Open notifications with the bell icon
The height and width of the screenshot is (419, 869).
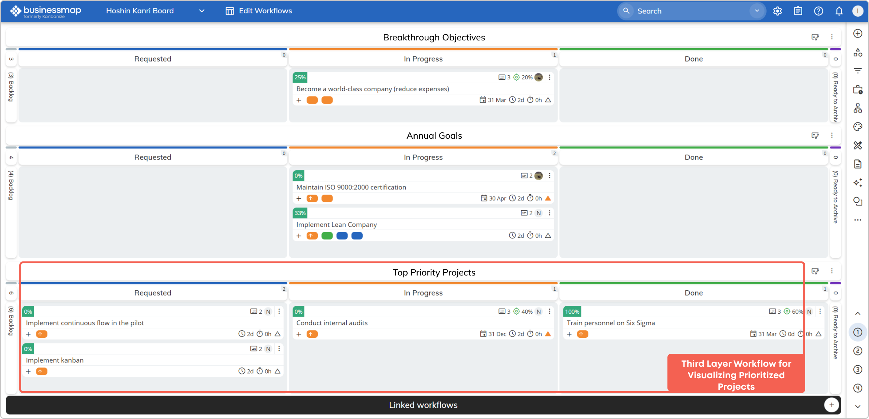839,11
